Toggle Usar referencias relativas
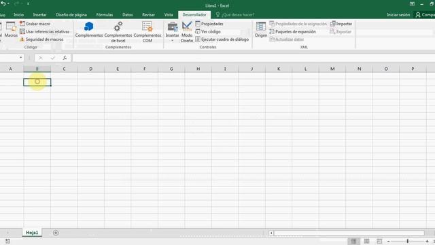The width and height of the screenshot is (435, 245). [44, 32]
